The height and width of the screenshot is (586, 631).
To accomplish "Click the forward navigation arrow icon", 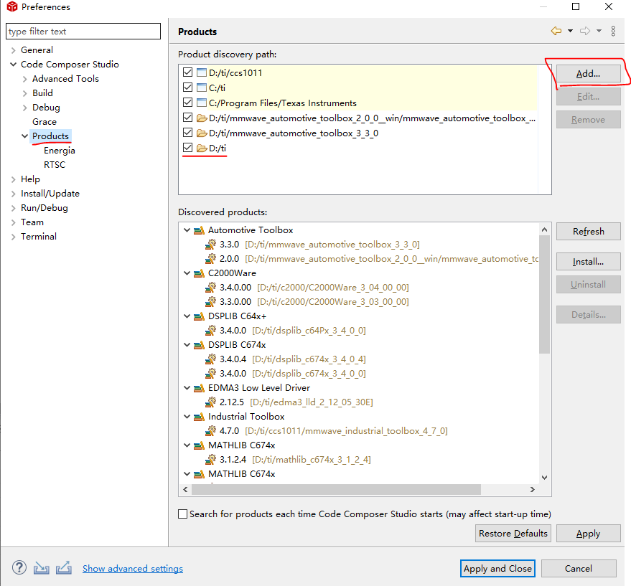I will (x=585, y=31).
